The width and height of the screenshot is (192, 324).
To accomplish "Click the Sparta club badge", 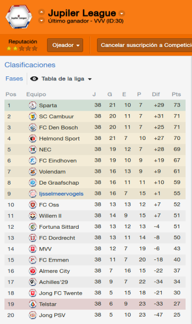I will (x=33, y=105).
